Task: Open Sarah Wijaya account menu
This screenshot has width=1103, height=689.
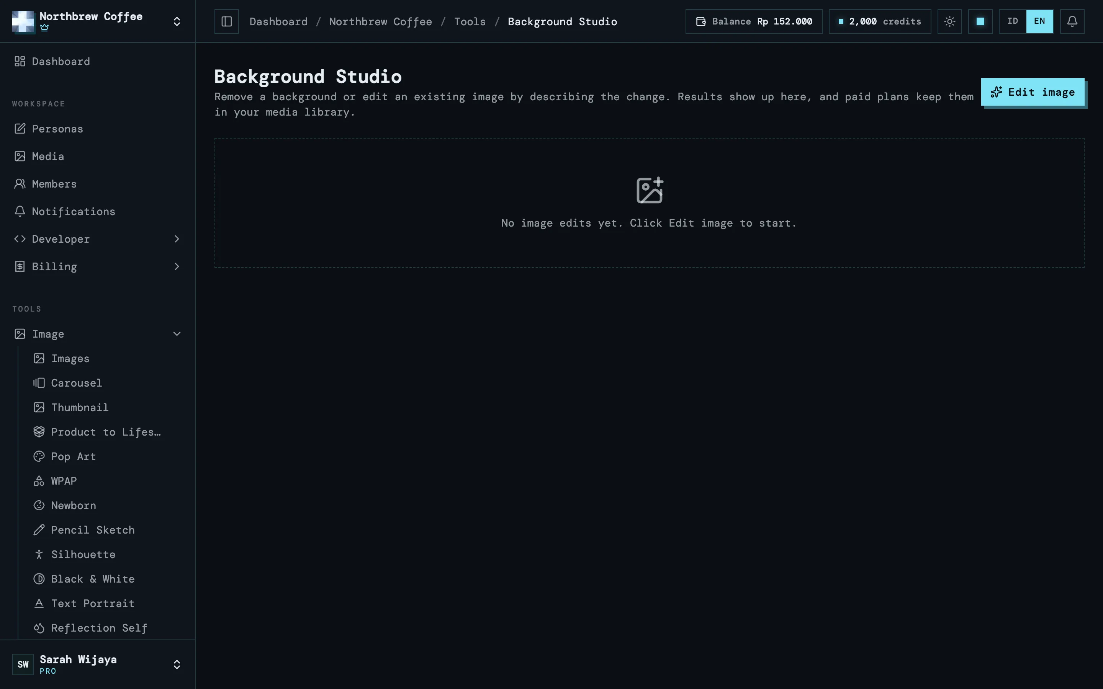Action: coord(98,664)
